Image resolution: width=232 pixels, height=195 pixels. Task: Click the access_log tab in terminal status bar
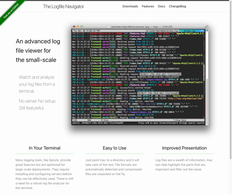189,31
